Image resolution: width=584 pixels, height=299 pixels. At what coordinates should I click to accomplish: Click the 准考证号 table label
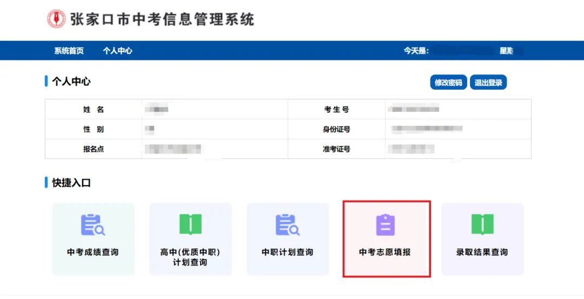pyautogui.click(x=337, y=149)
